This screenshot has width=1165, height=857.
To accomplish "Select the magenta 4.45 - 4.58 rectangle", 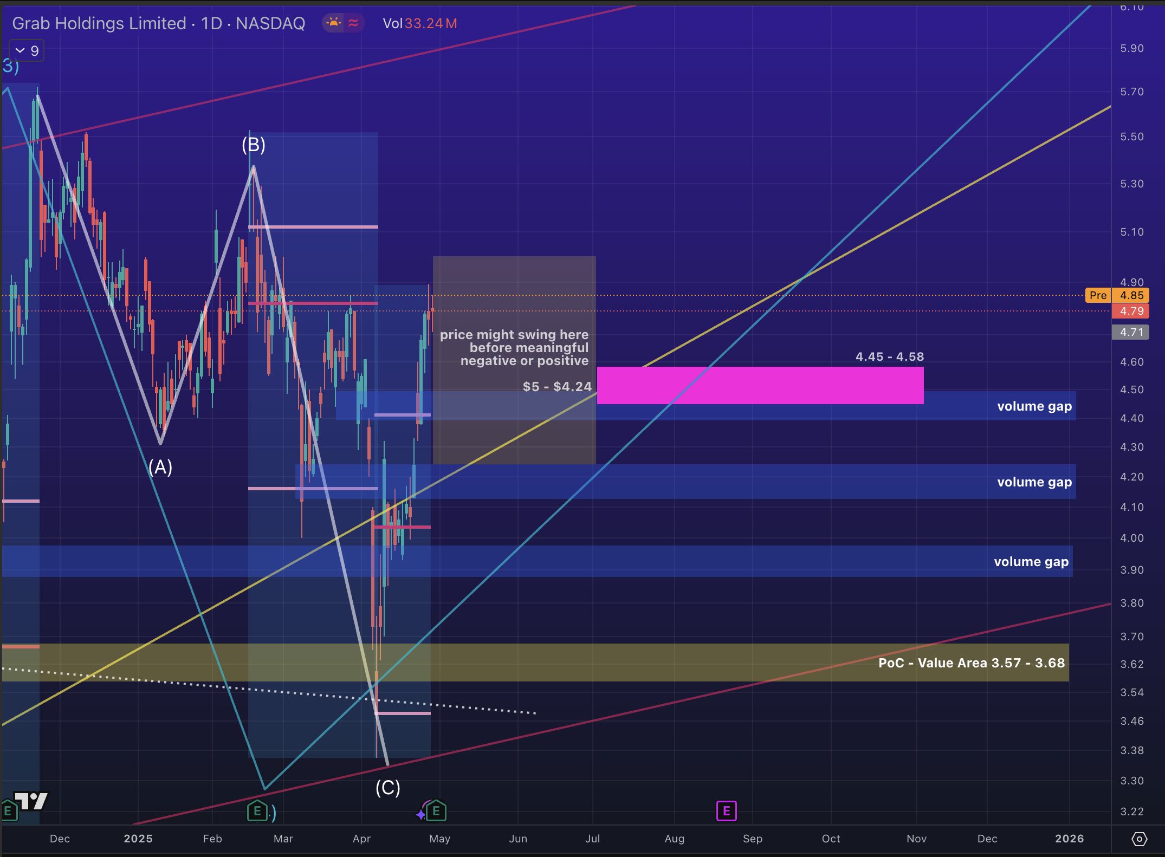I will coord(760,385).
